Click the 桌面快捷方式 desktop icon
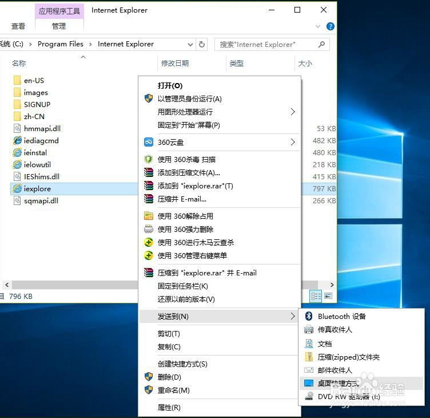The image size is (430, 418). pyautogui.click(x=309, y=383)
